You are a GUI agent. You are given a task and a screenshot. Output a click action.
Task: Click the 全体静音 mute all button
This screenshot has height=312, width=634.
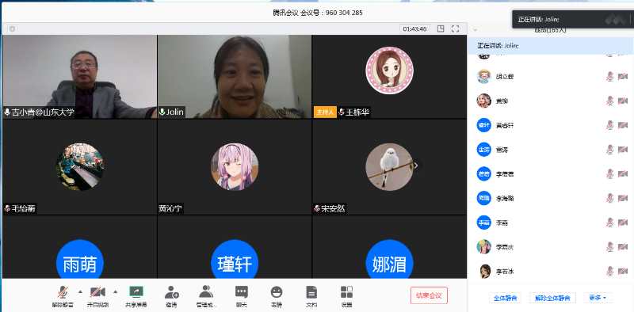point(505,298)
